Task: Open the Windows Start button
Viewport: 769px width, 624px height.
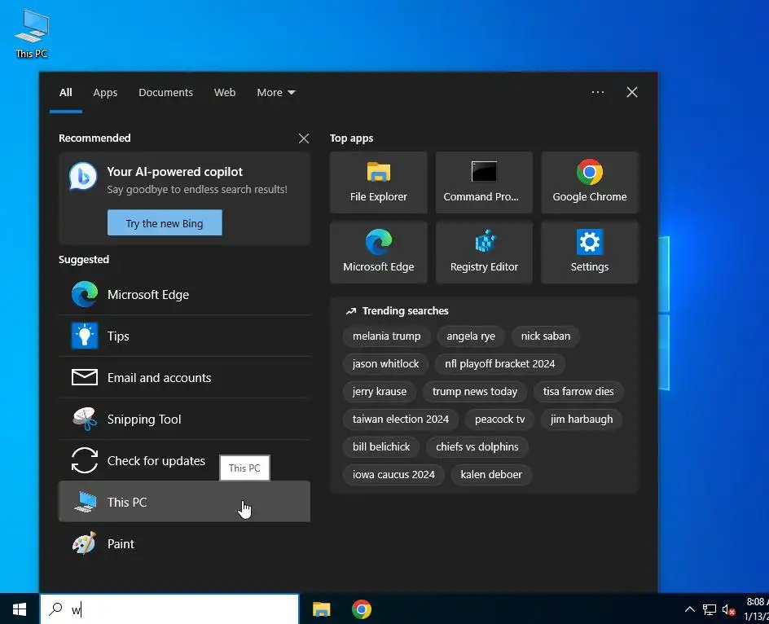Action: (x=19, y=609)
